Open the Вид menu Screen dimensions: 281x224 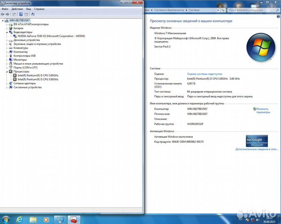(x=28, y=9)
